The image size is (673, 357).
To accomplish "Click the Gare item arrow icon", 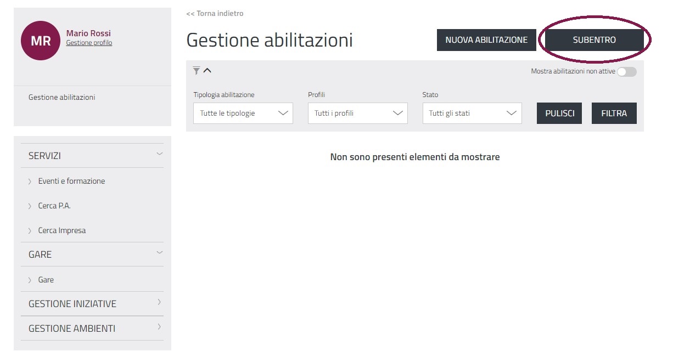I will pos(30,280).
